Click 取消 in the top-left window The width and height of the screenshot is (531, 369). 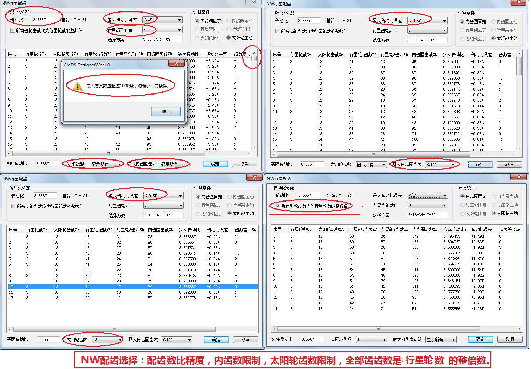(x=244, y=164)
